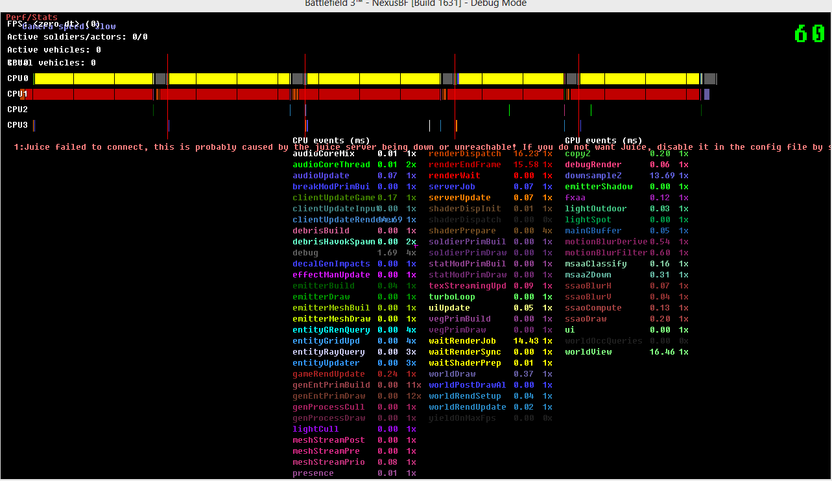
Task: Click the entityUpdater event
Action: [x=354, y=363]
